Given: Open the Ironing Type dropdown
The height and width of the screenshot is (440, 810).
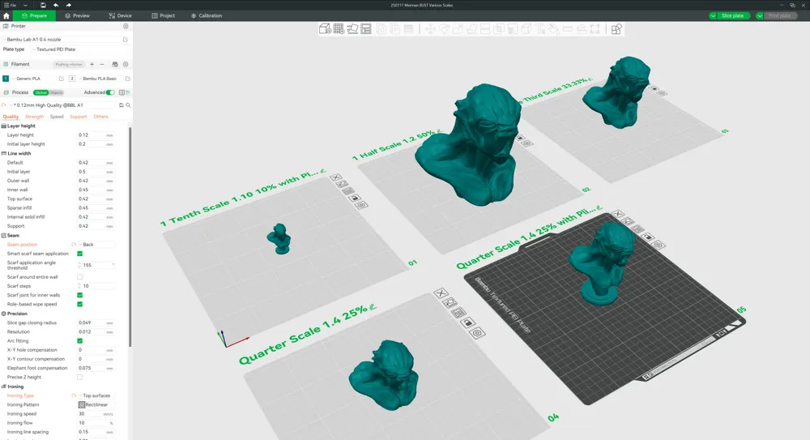Looking at the screenshot, I should point(96,395).
